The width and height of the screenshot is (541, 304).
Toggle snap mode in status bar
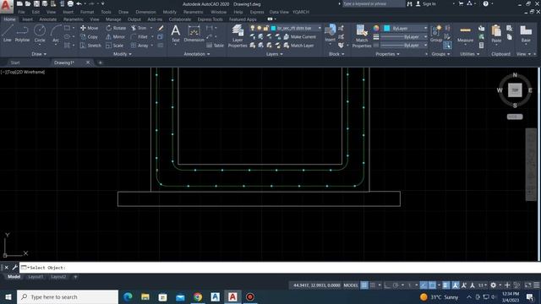[x=373, y=285]
